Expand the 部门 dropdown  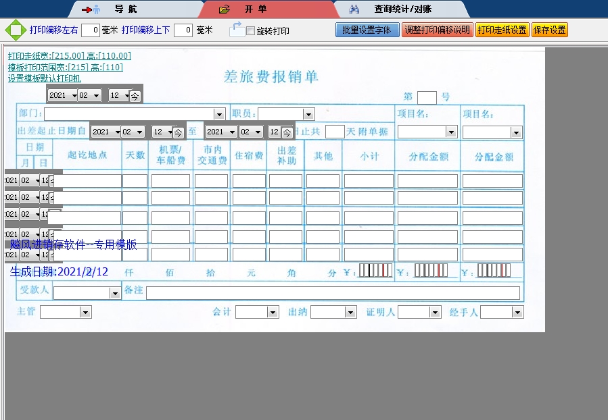pos(218,114)
